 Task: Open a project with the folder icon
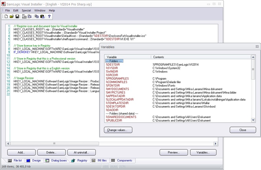coord(12,16)
